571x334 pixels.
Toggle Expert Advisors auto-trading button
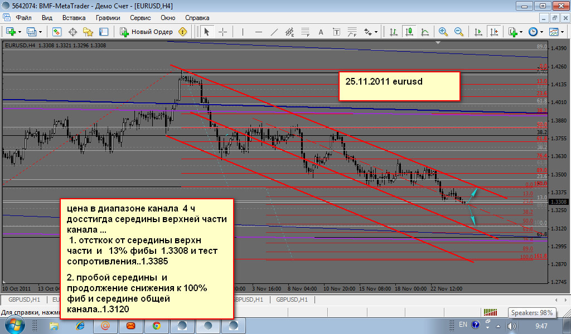[182, 32]
